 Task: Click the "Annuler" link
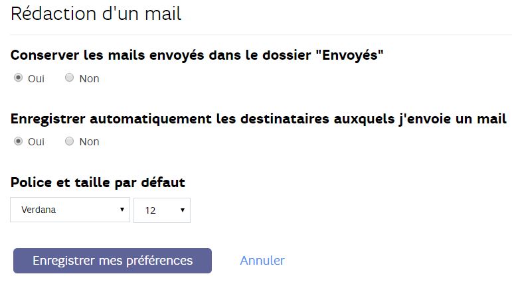click(262, 261)
